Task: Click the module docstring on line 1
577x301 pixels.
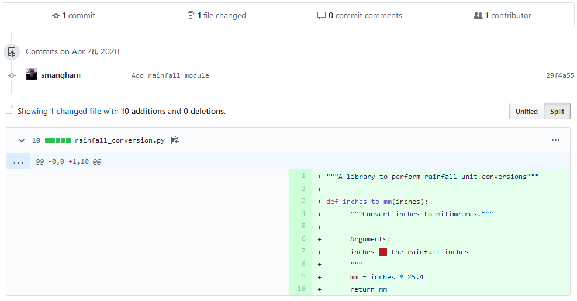Action: click(x=433, y=177)
